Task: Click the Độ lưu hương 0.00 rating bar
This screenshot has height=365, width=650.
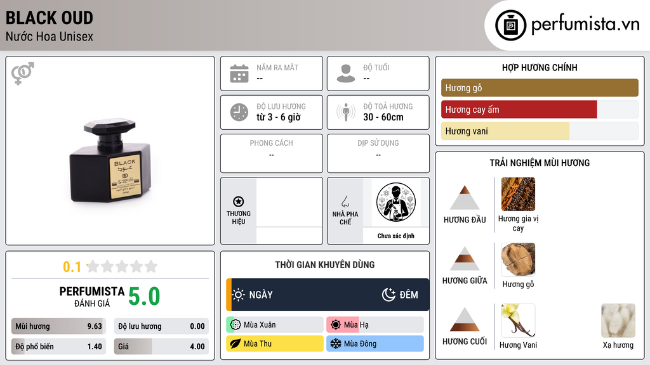Action: pos(161,326)
